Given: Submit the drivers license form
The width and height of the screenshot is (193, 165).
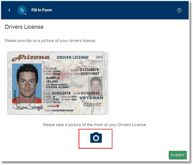Looking at the screenshot, I should pyautogui.click(x=178, y=155).
